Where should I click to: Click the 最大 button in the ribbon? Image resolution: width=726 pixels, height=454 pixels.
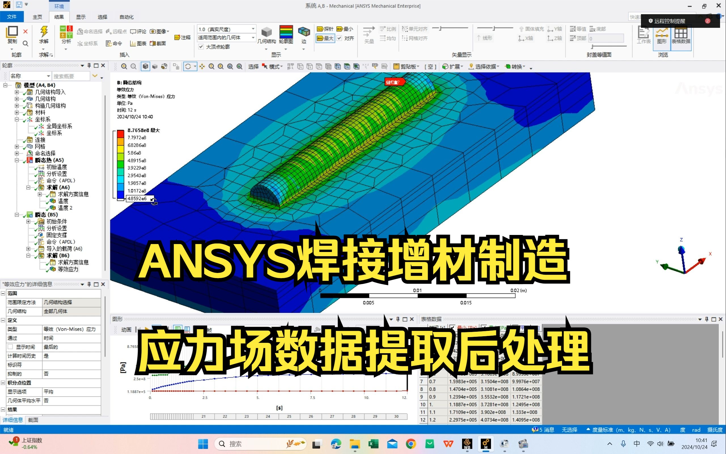point(325,38)
